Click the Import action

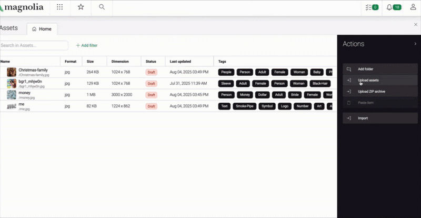coord(363,118)
